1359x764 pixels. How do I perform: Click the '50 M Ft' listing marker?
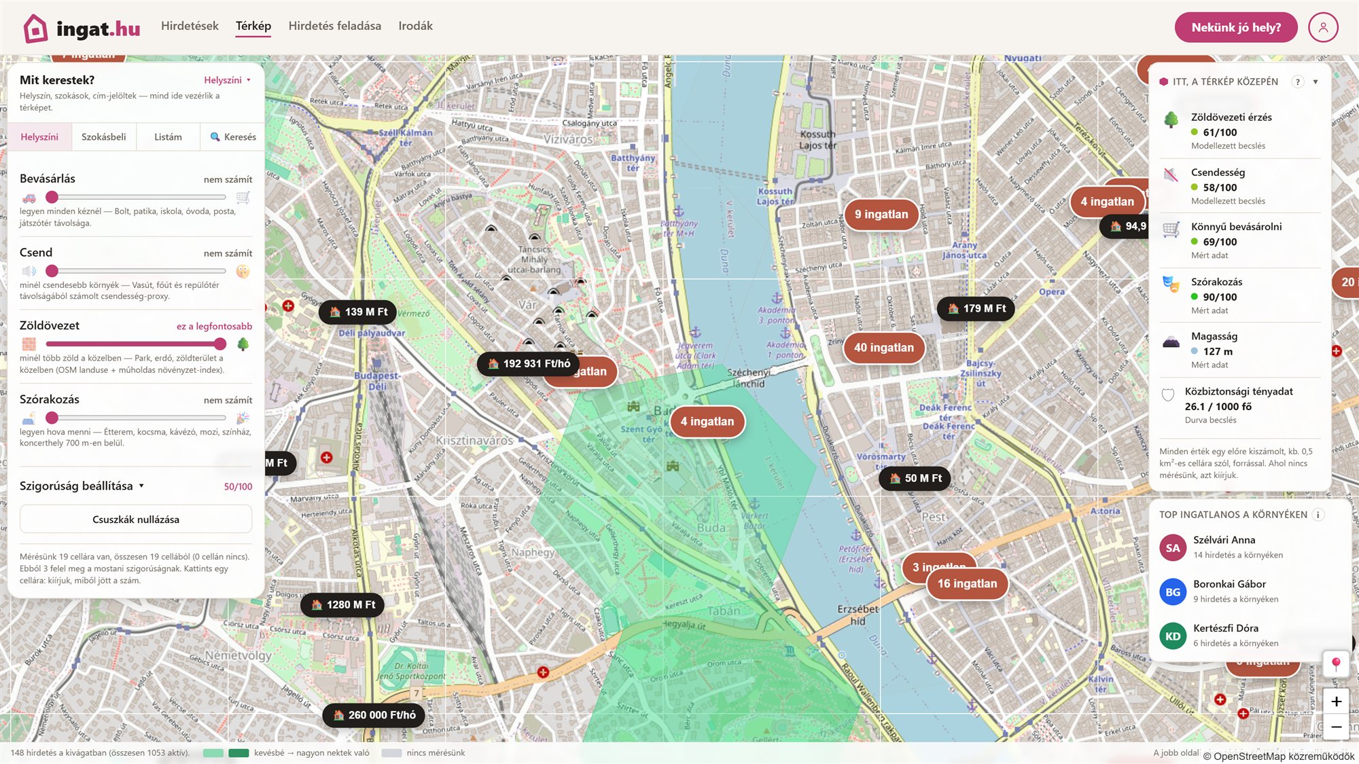(915, 479)
